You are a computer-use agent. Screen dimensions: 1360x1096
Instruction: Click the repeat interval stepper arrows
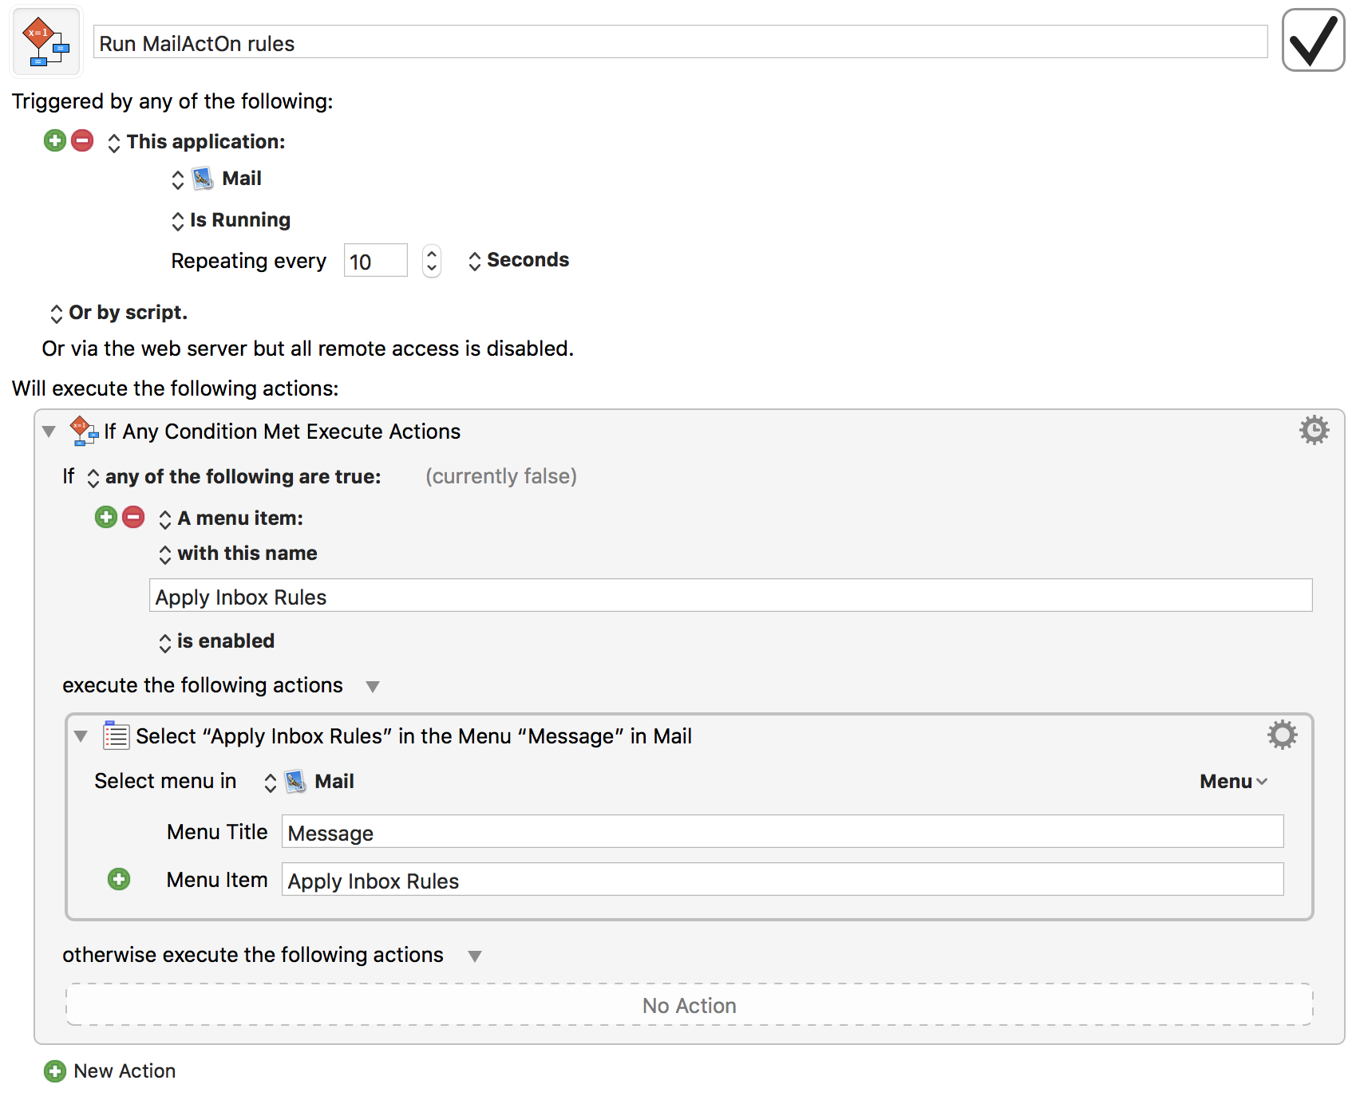click(x=432, y=261)
